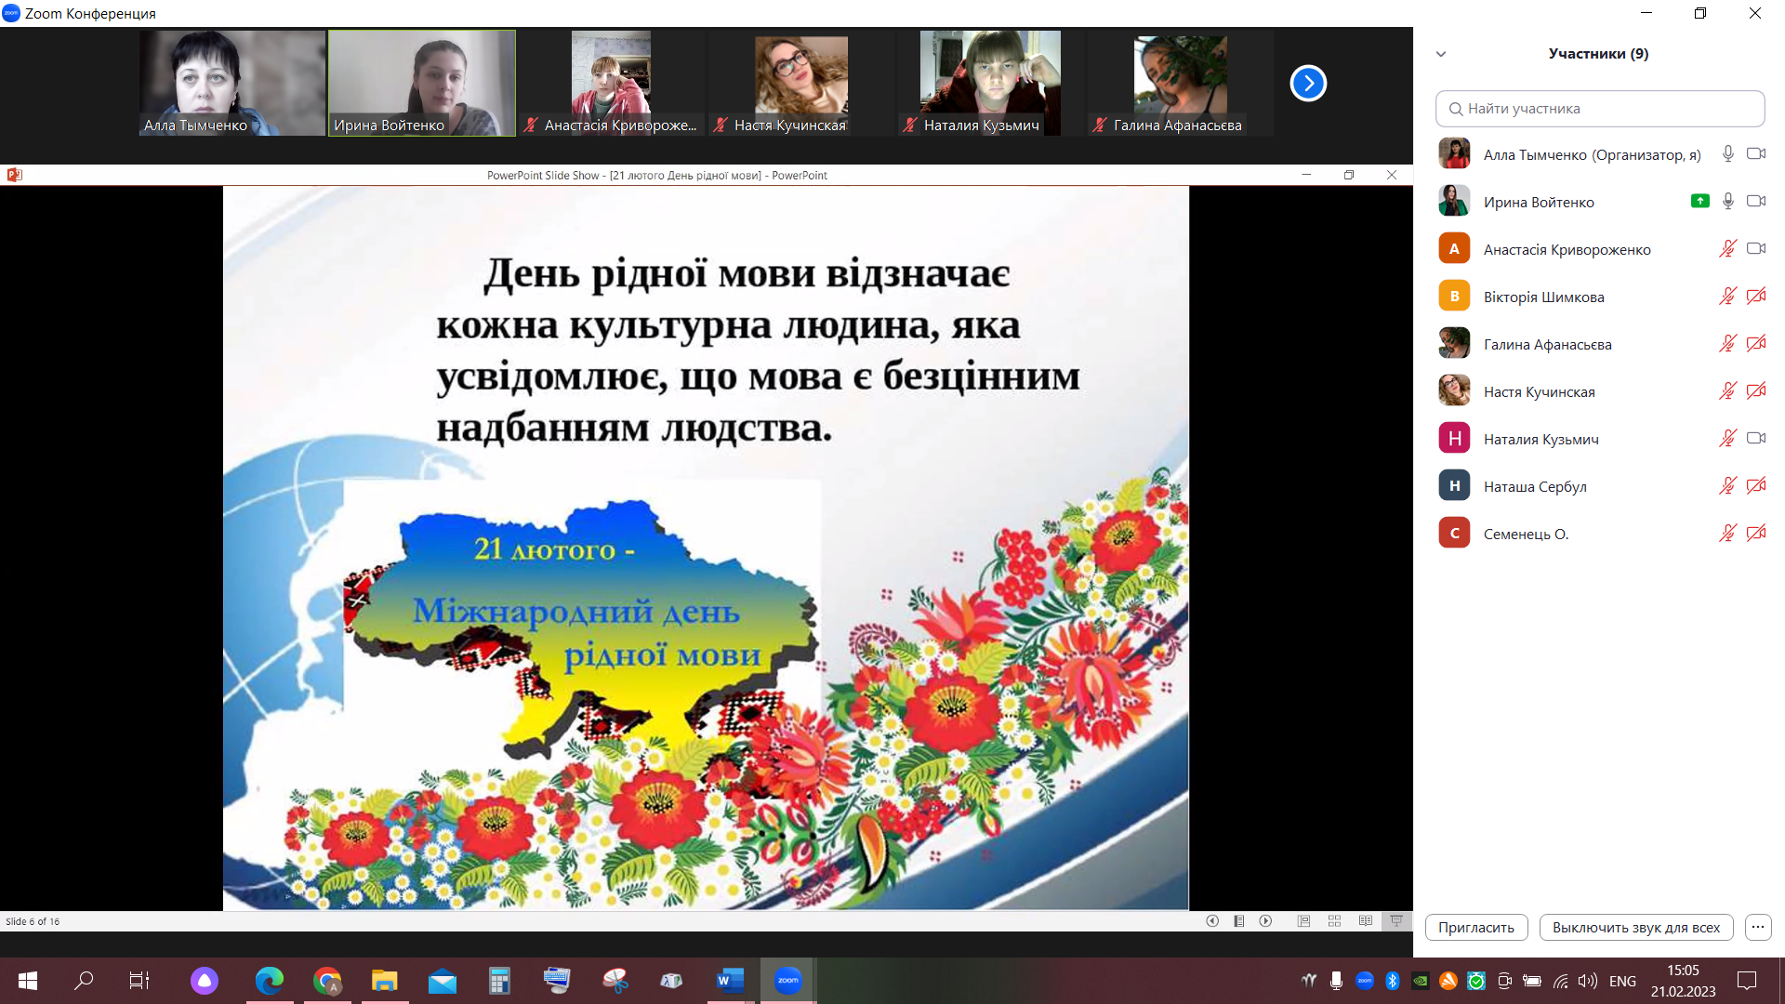This screenshot has height=1004, width=1785.
Task: Select Ирина Войтенко video thumbnail
Action: 421,84
